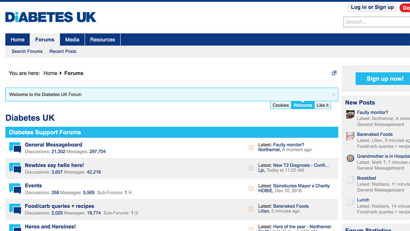Click General Messageboard discussions count 21,302
410x231 pixels.
(59, 151)
